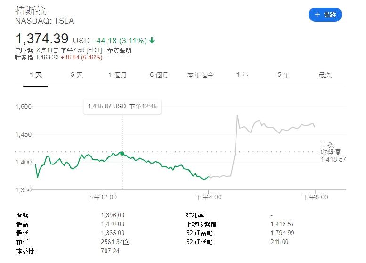This screenshot has height=263, width=366.
Task: Switch chart to 1 年 range
Action: click(242, 75)
